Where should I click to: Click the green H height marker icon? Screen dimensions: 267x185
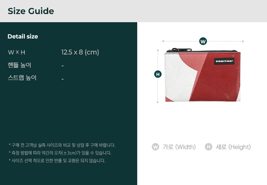click(158, 74)
